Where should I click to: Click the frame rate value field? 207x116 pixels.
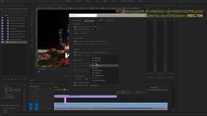tap(93, 29)
